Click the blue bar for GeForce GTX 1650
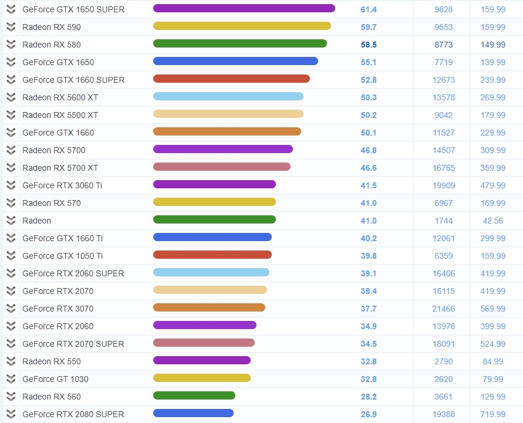Image resolution: width=523 pixels, height=423 pixels. click(x=235, y=61)
